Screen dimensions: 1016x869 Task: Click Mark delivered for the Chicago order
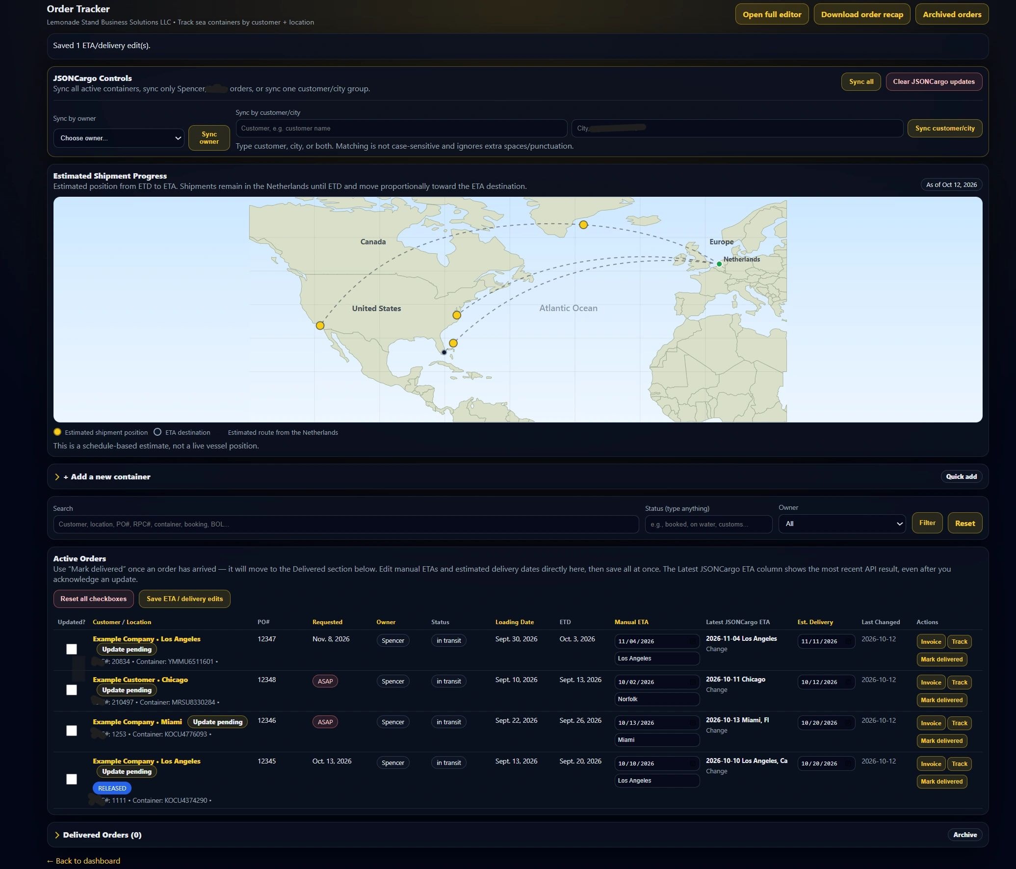point(941,700)
